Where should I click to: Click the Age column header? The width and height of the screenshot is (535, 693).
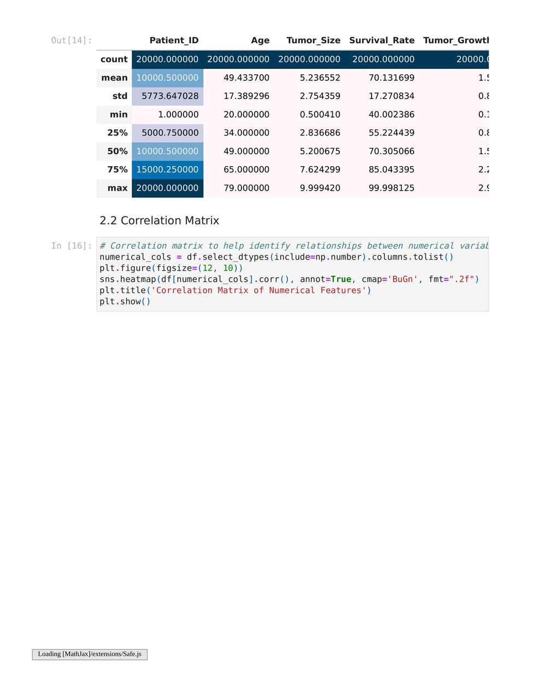pyautogui.click(x=260, y=40)
